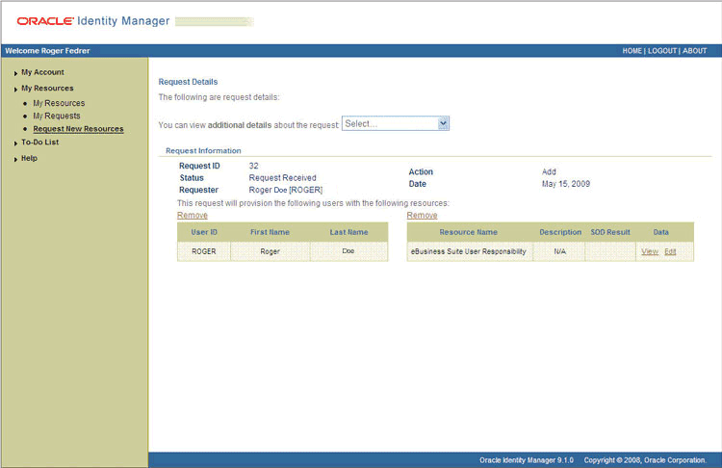Click LOGOUT in header bar
722x468 pixels.
(x=662, y=51)
